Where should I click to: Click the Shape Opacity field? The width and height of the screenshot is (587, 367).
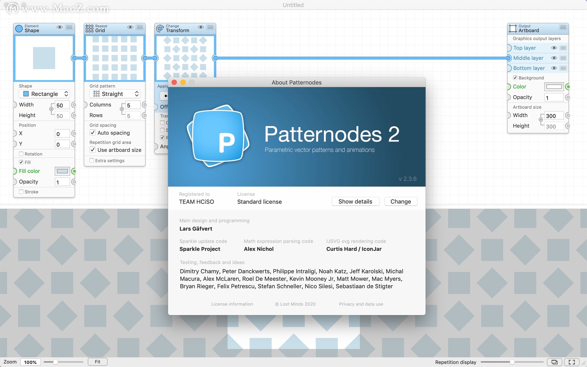62,182
